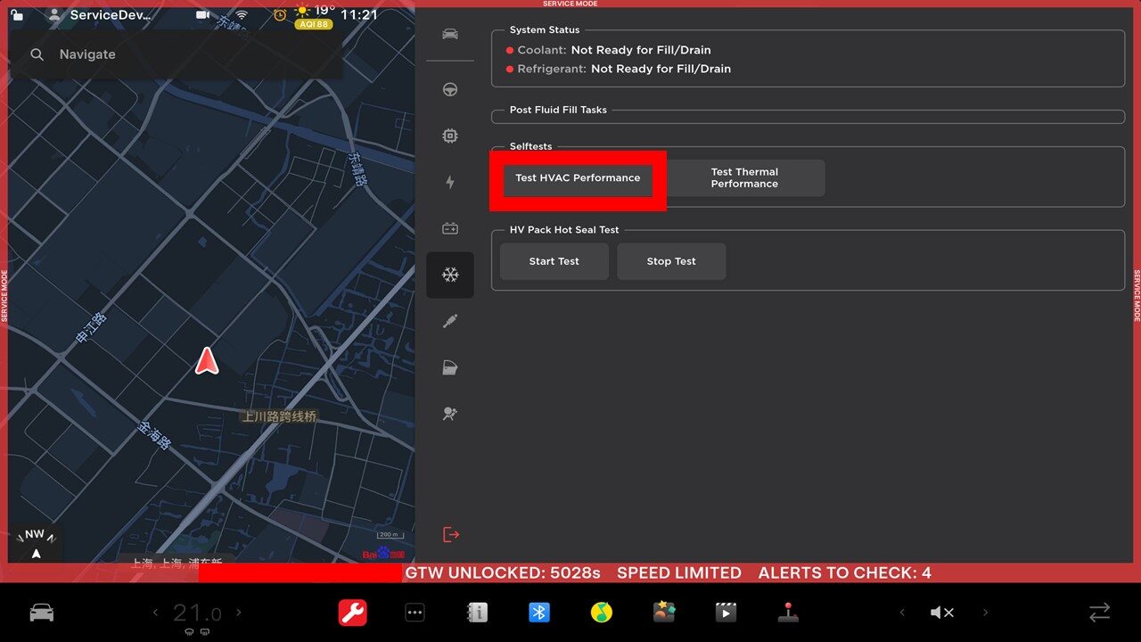Open the red wrench service app
Screen dimensions: 1141x642
353,613
